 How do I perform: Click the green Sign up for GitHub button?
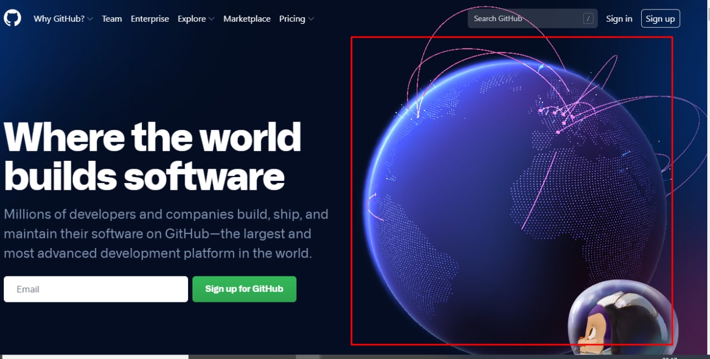(x=244, y=289)
